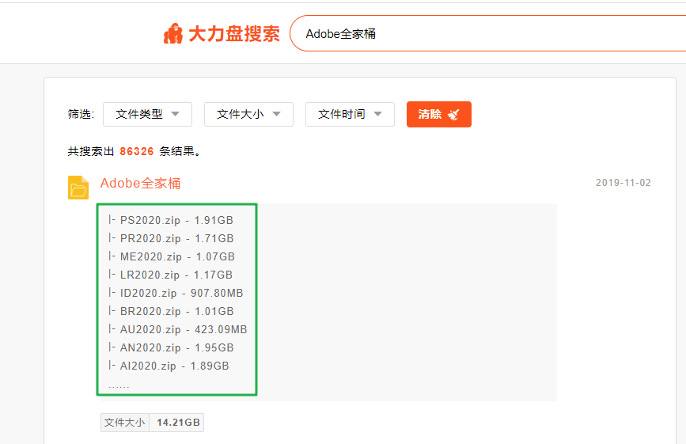Select the LR2020.zip - 1.17GB row
This screenshot has height=444, width=686.
click(x=170, y=275)
